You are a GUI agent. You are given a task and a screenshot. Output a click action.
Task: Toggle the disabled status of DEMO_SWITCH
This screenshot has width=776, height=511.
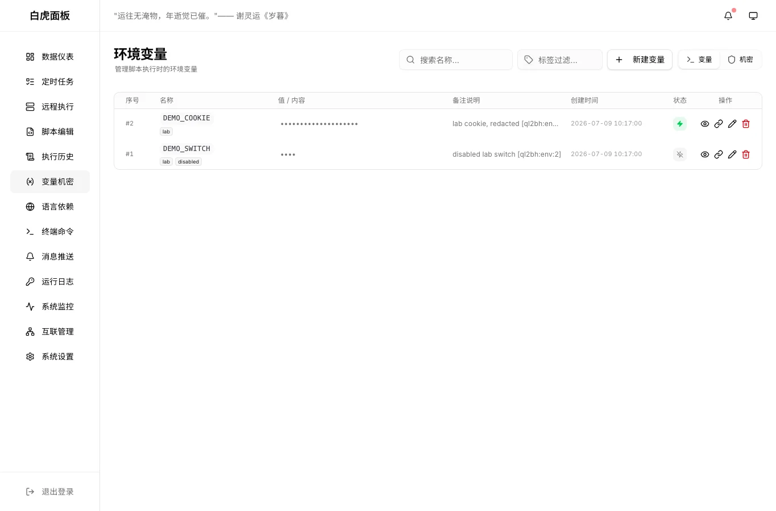(680, 154)
